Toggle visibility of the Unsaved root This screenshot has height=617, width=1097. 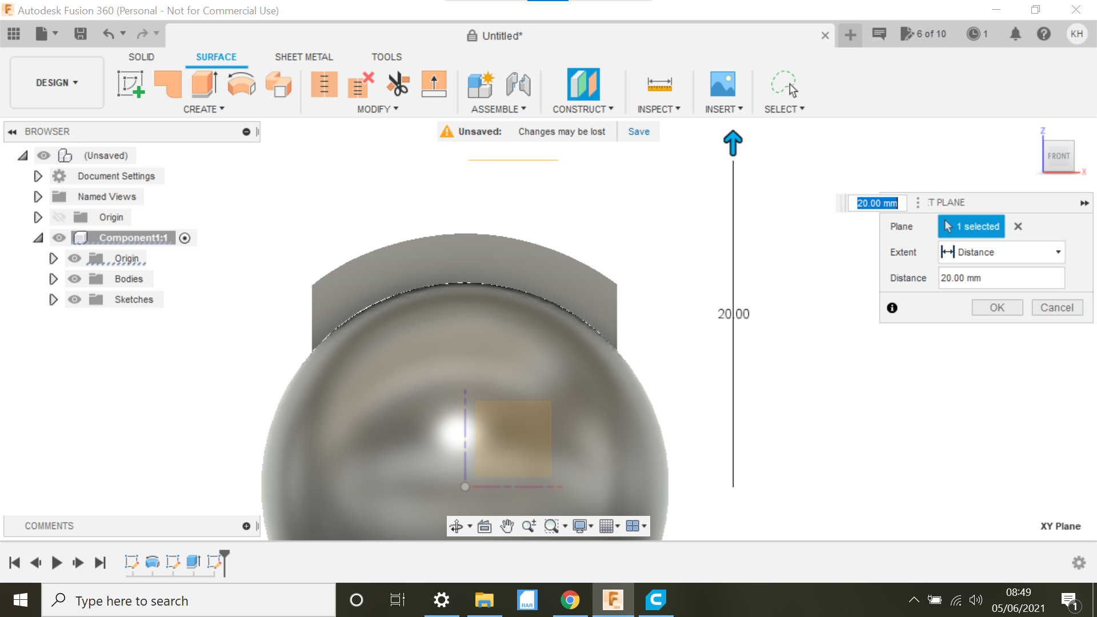click(x=43, y=155)
